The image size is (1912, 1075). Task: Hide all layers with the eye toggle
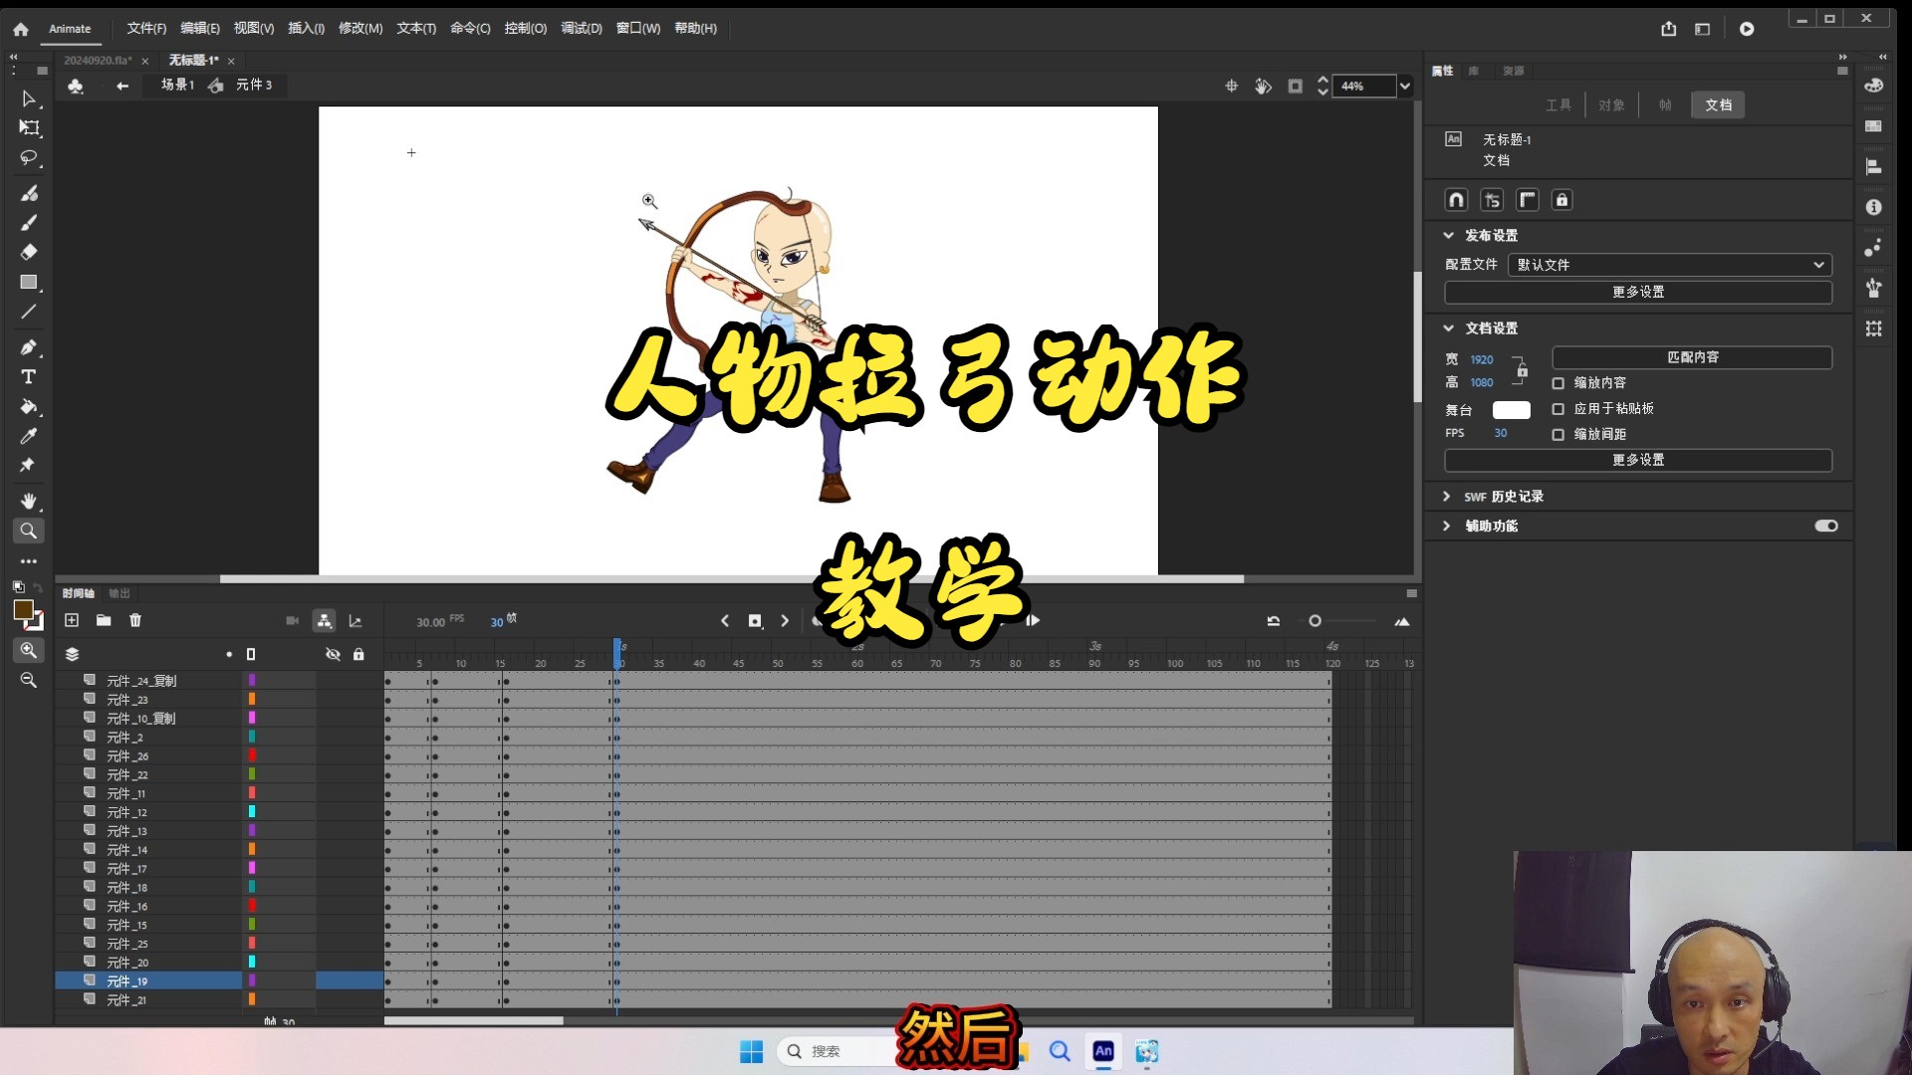(333, 654)
